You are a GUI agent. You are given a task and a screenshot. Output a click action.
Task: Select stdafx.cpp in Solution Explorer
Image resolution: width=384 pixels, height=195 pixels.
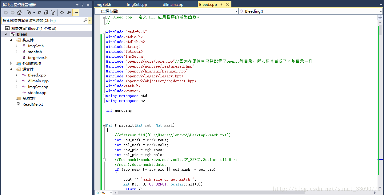(37, 92)
